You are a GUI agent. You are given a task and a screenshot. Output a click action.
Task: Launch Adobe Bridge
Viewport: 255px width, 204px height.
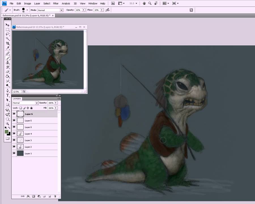pyautogui.click(x=113, y=3)
